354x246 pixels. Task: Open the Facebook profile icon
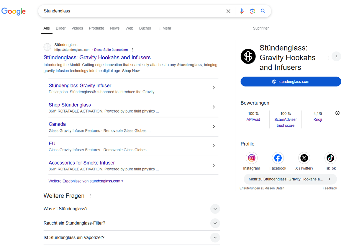tap(278, 158)
